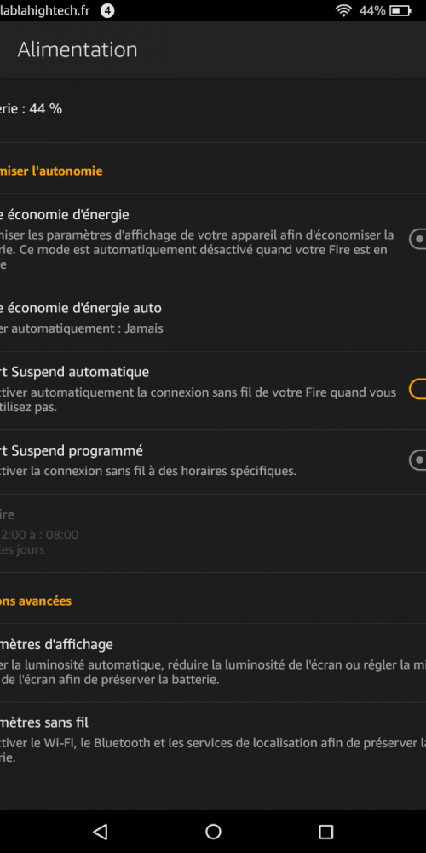The height and width of the screenshot is (853, 426).
Task: Tap the Android home circle icon
Action: coord(213,831)
